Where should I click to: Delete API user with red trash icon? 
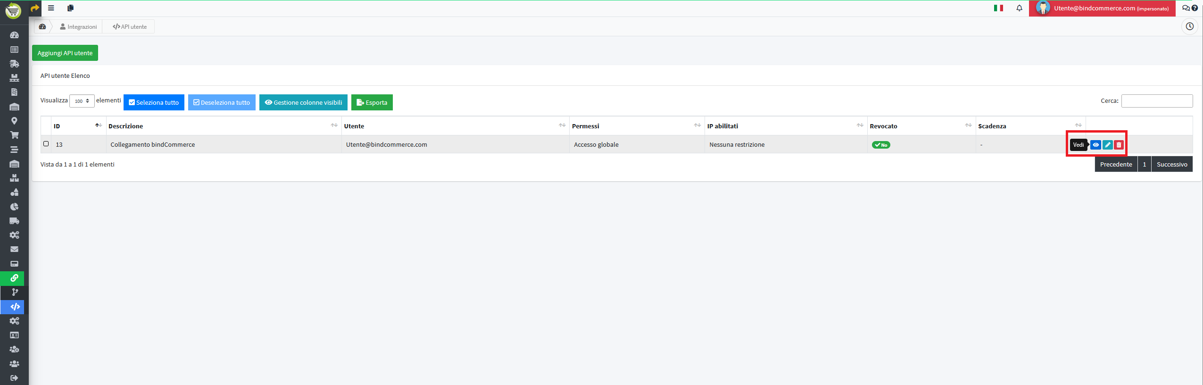(x=1119, y=145)
